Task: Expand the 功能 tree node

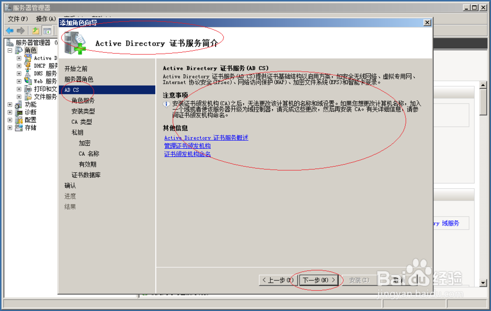Action: [10, 105]
